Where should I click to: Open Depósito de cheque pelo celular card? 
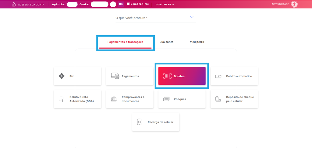click(234, 99)
